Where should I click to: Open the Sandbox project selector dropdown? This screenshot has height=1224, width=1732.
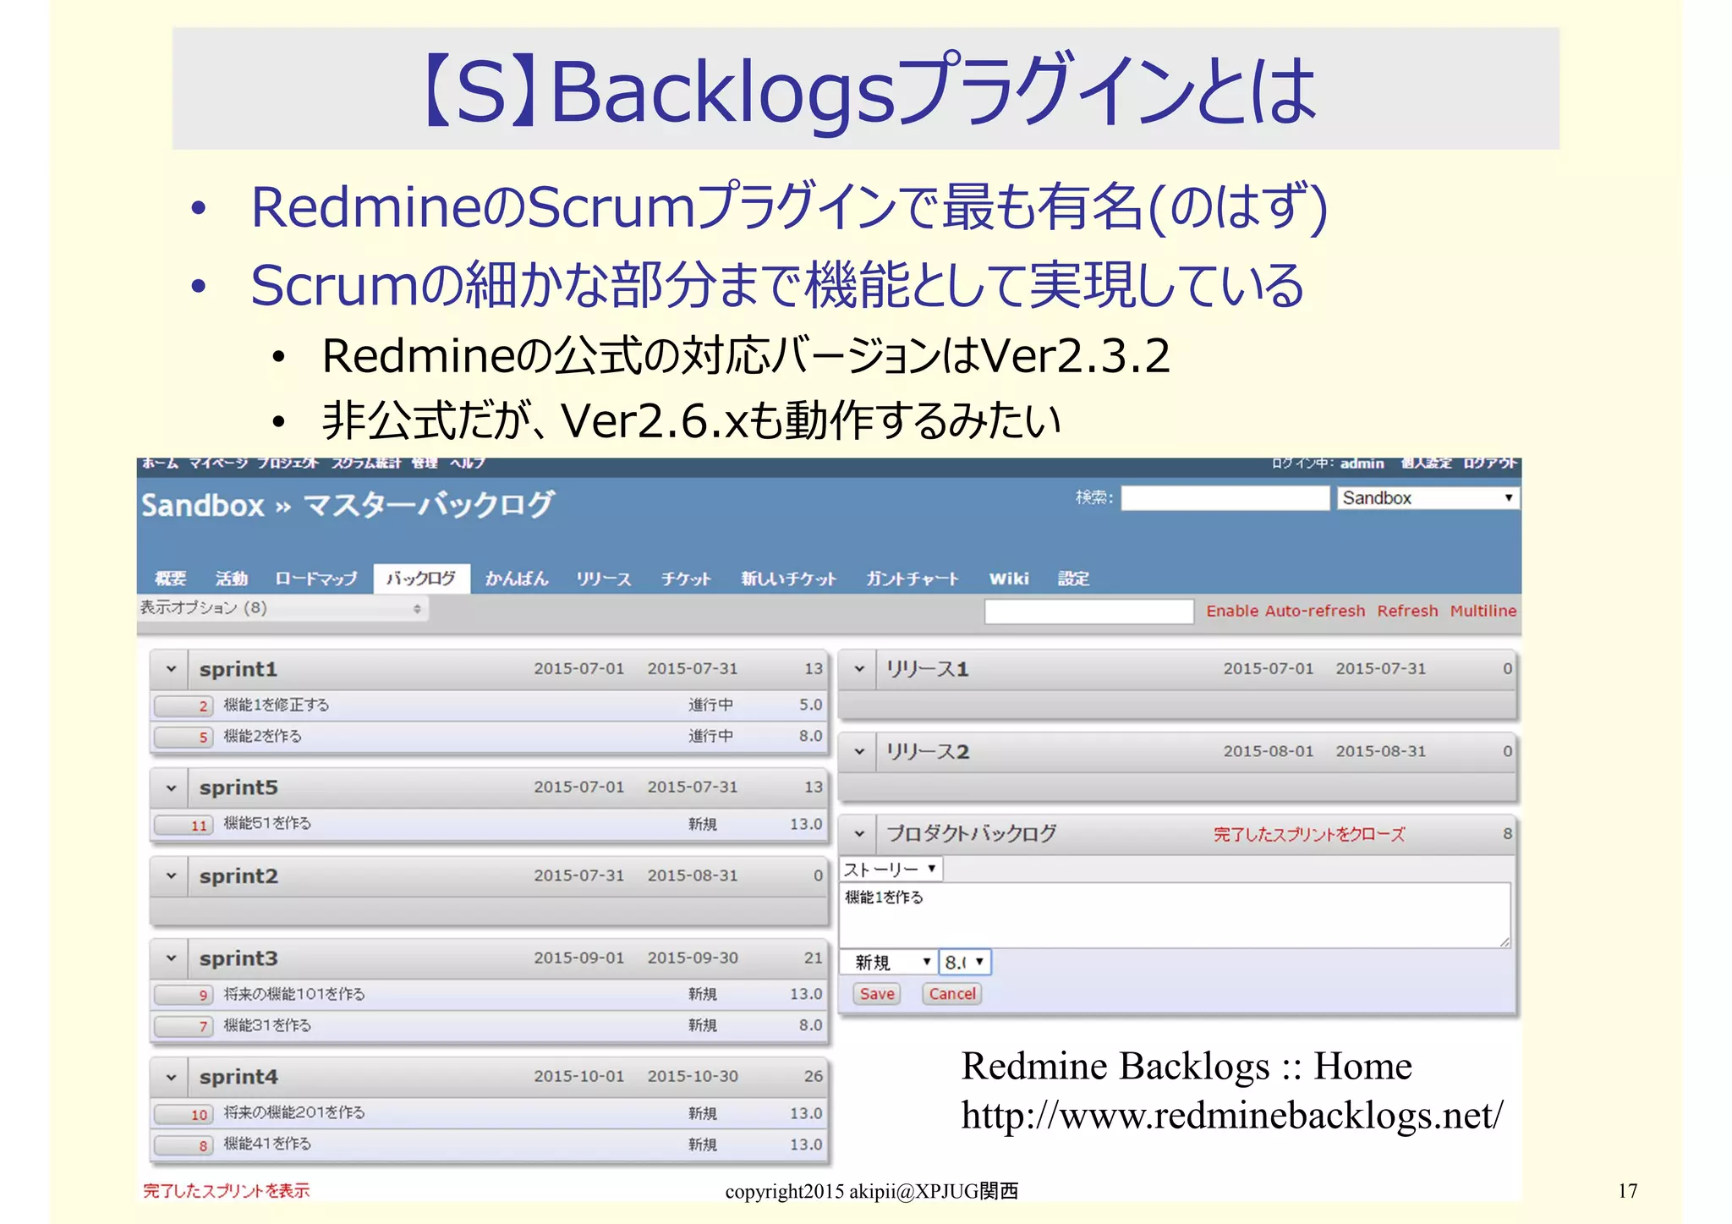click(x=1428, y=498)
